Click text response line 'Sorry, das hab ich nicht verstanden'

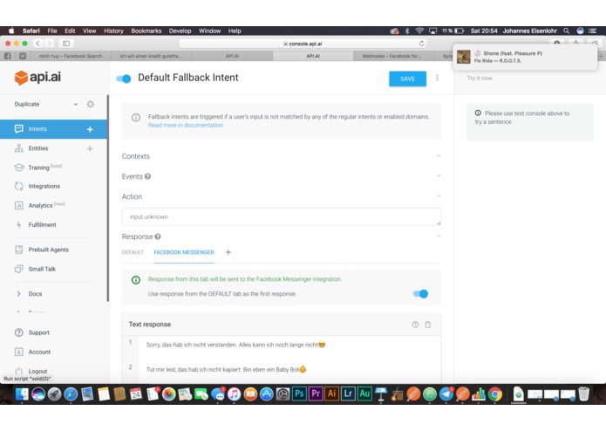[x=235, y=345]
